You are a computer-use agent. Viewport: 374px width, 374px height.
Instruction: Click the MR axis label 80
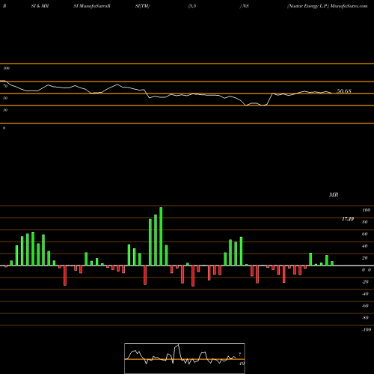pos(365,222)
